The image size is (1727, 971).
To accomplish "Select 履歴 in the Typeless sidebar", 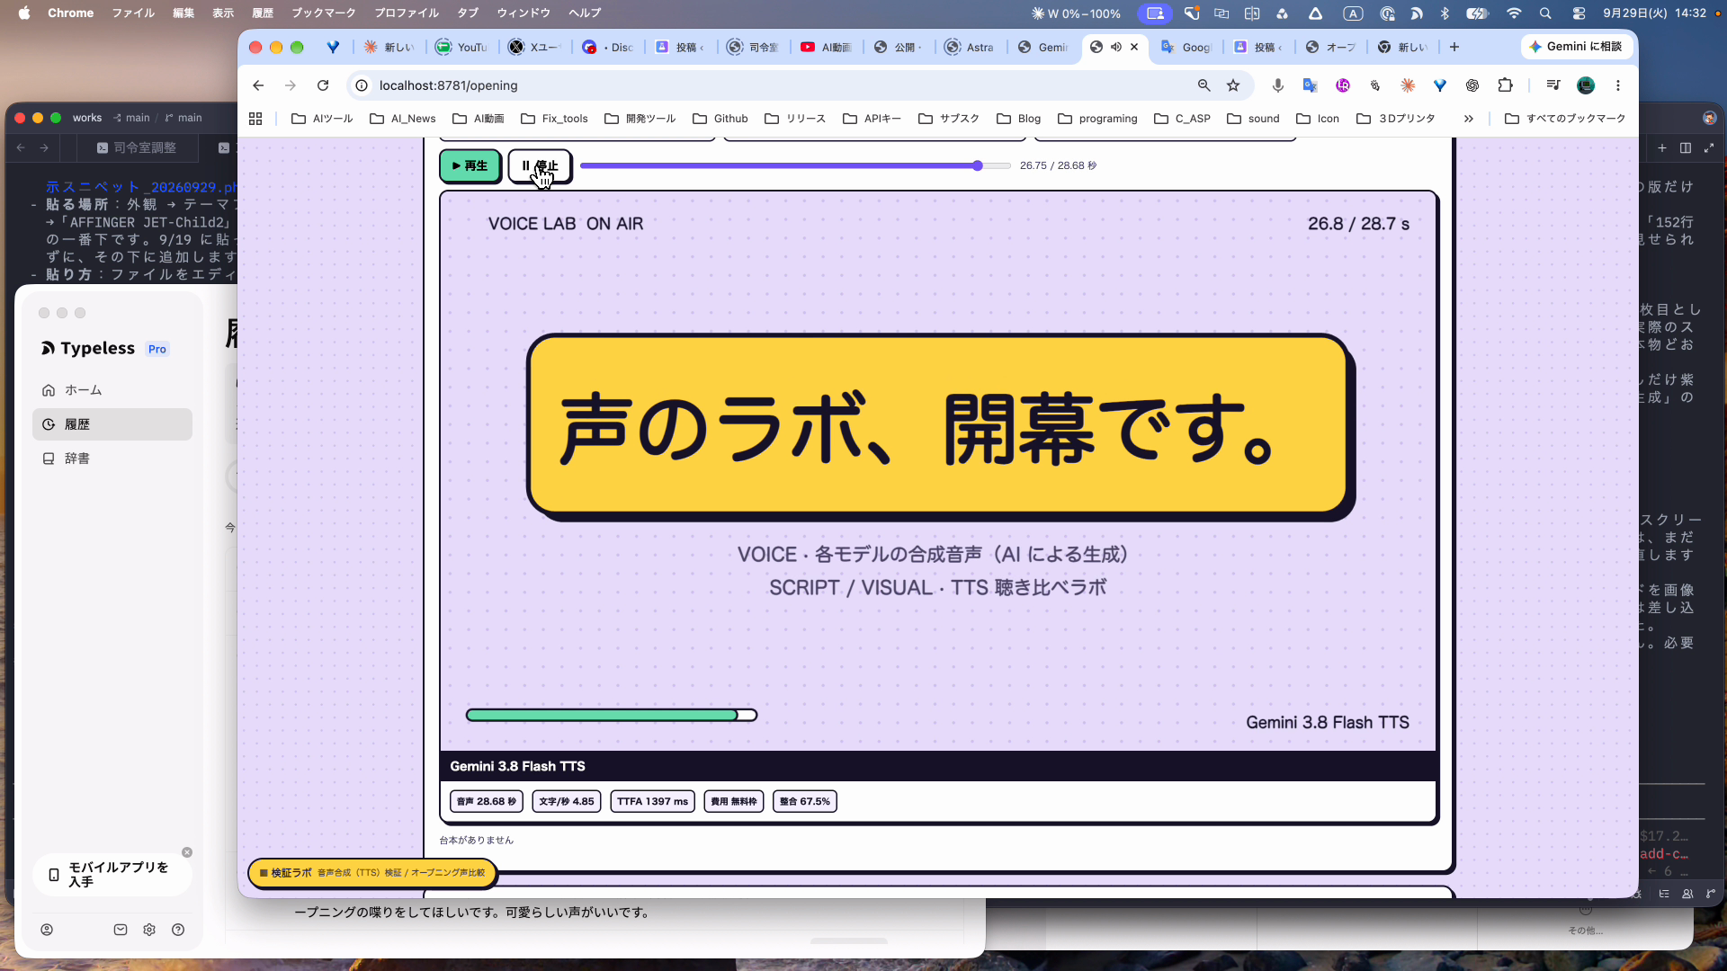I will 112,424.
